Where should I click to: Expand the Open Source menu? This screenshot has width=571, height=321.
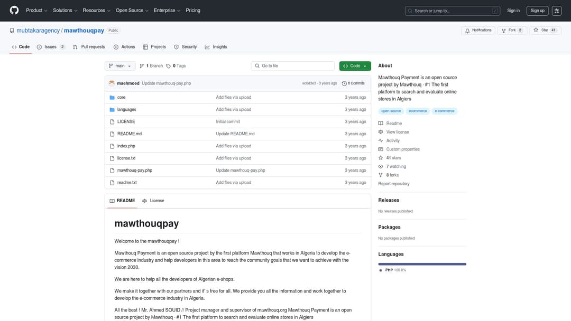[132, 11]
